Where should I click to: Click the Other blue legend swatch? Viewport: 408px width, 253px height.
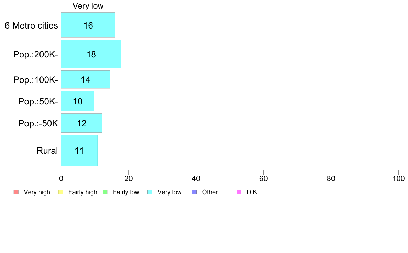pos(194,192)
